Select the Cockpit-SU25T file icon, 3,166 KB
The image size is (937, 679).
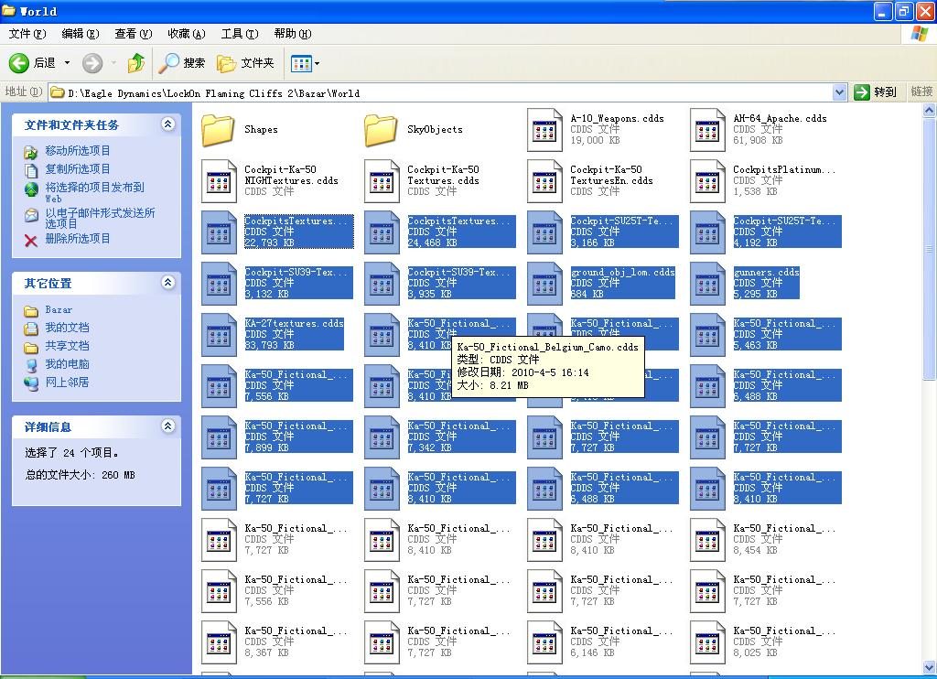[544, 232]
